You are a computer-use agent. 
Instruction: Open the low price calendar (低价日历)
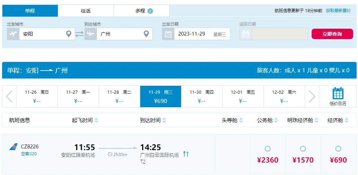338,96
